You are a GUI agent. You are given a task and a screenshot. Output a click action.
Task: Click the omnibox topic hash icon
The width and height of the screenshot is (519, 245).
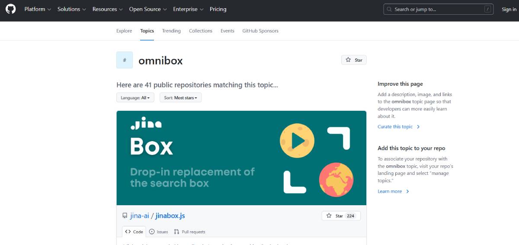click(125, 60)
